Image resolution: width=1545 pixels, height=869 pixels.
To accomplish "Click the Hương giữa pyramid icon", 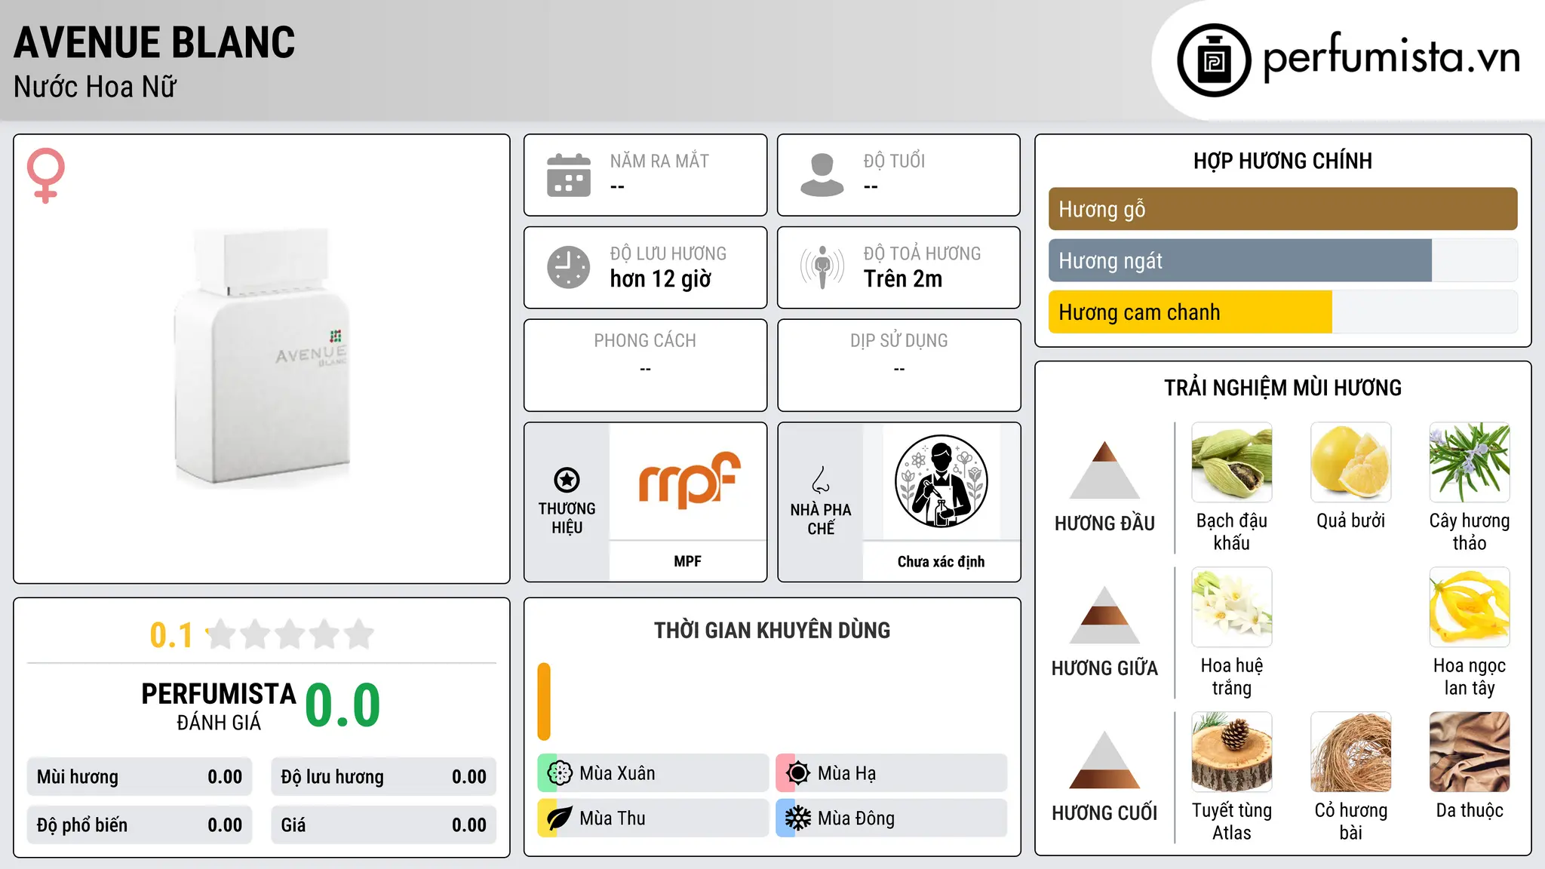I will click(x=1104, y=615).
